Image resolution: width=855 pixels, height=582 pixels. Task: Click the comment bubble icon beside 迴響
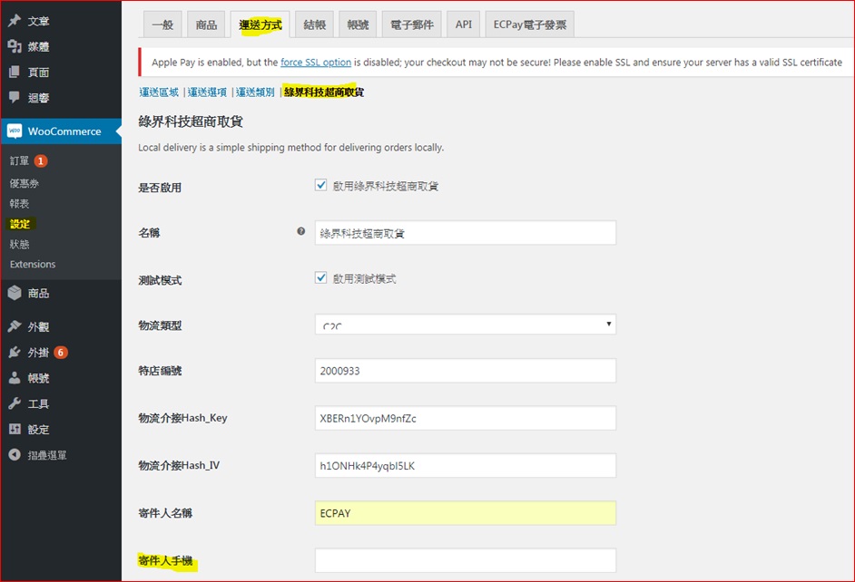tap(15, 98)
